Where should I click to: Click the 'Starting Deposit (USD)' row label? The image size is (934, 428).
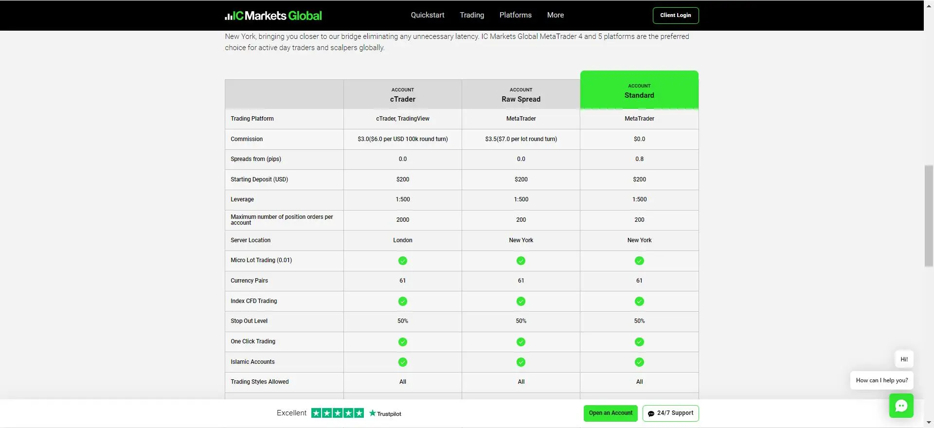pyautogui.click(x=259, y=179)
